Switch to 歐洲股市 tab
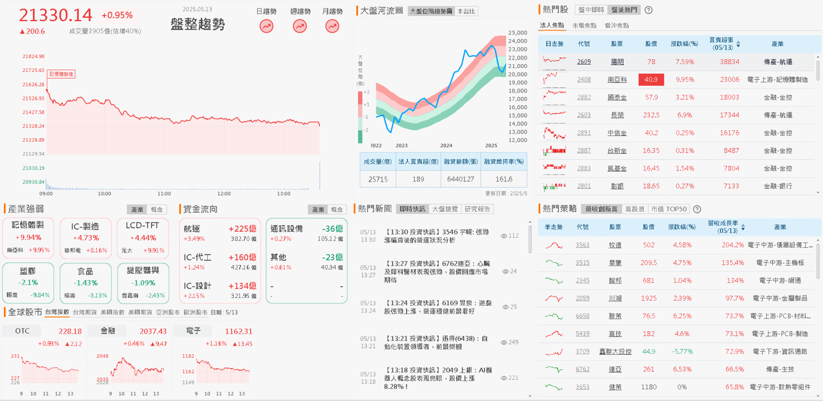Viewport: 823px width, 401px height. [195, 312]
